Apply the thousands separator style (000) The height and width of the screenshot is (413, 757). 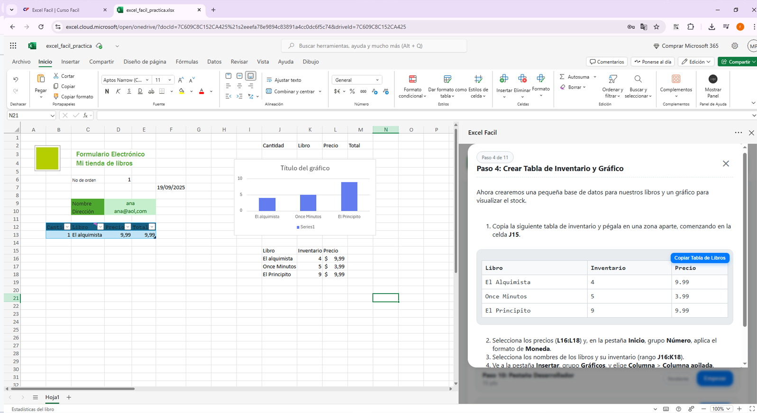click(x=363, y=91)
